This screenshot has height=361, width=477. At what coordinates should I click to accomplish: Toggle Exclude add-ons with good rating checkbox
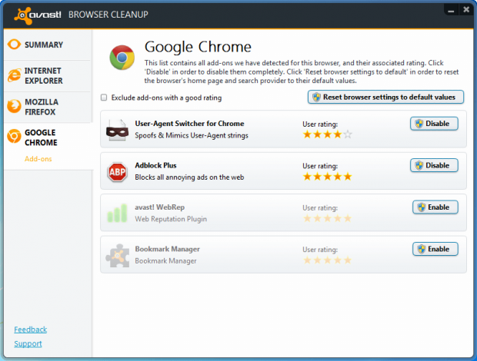pyautogui.click(x=104, y=98)
